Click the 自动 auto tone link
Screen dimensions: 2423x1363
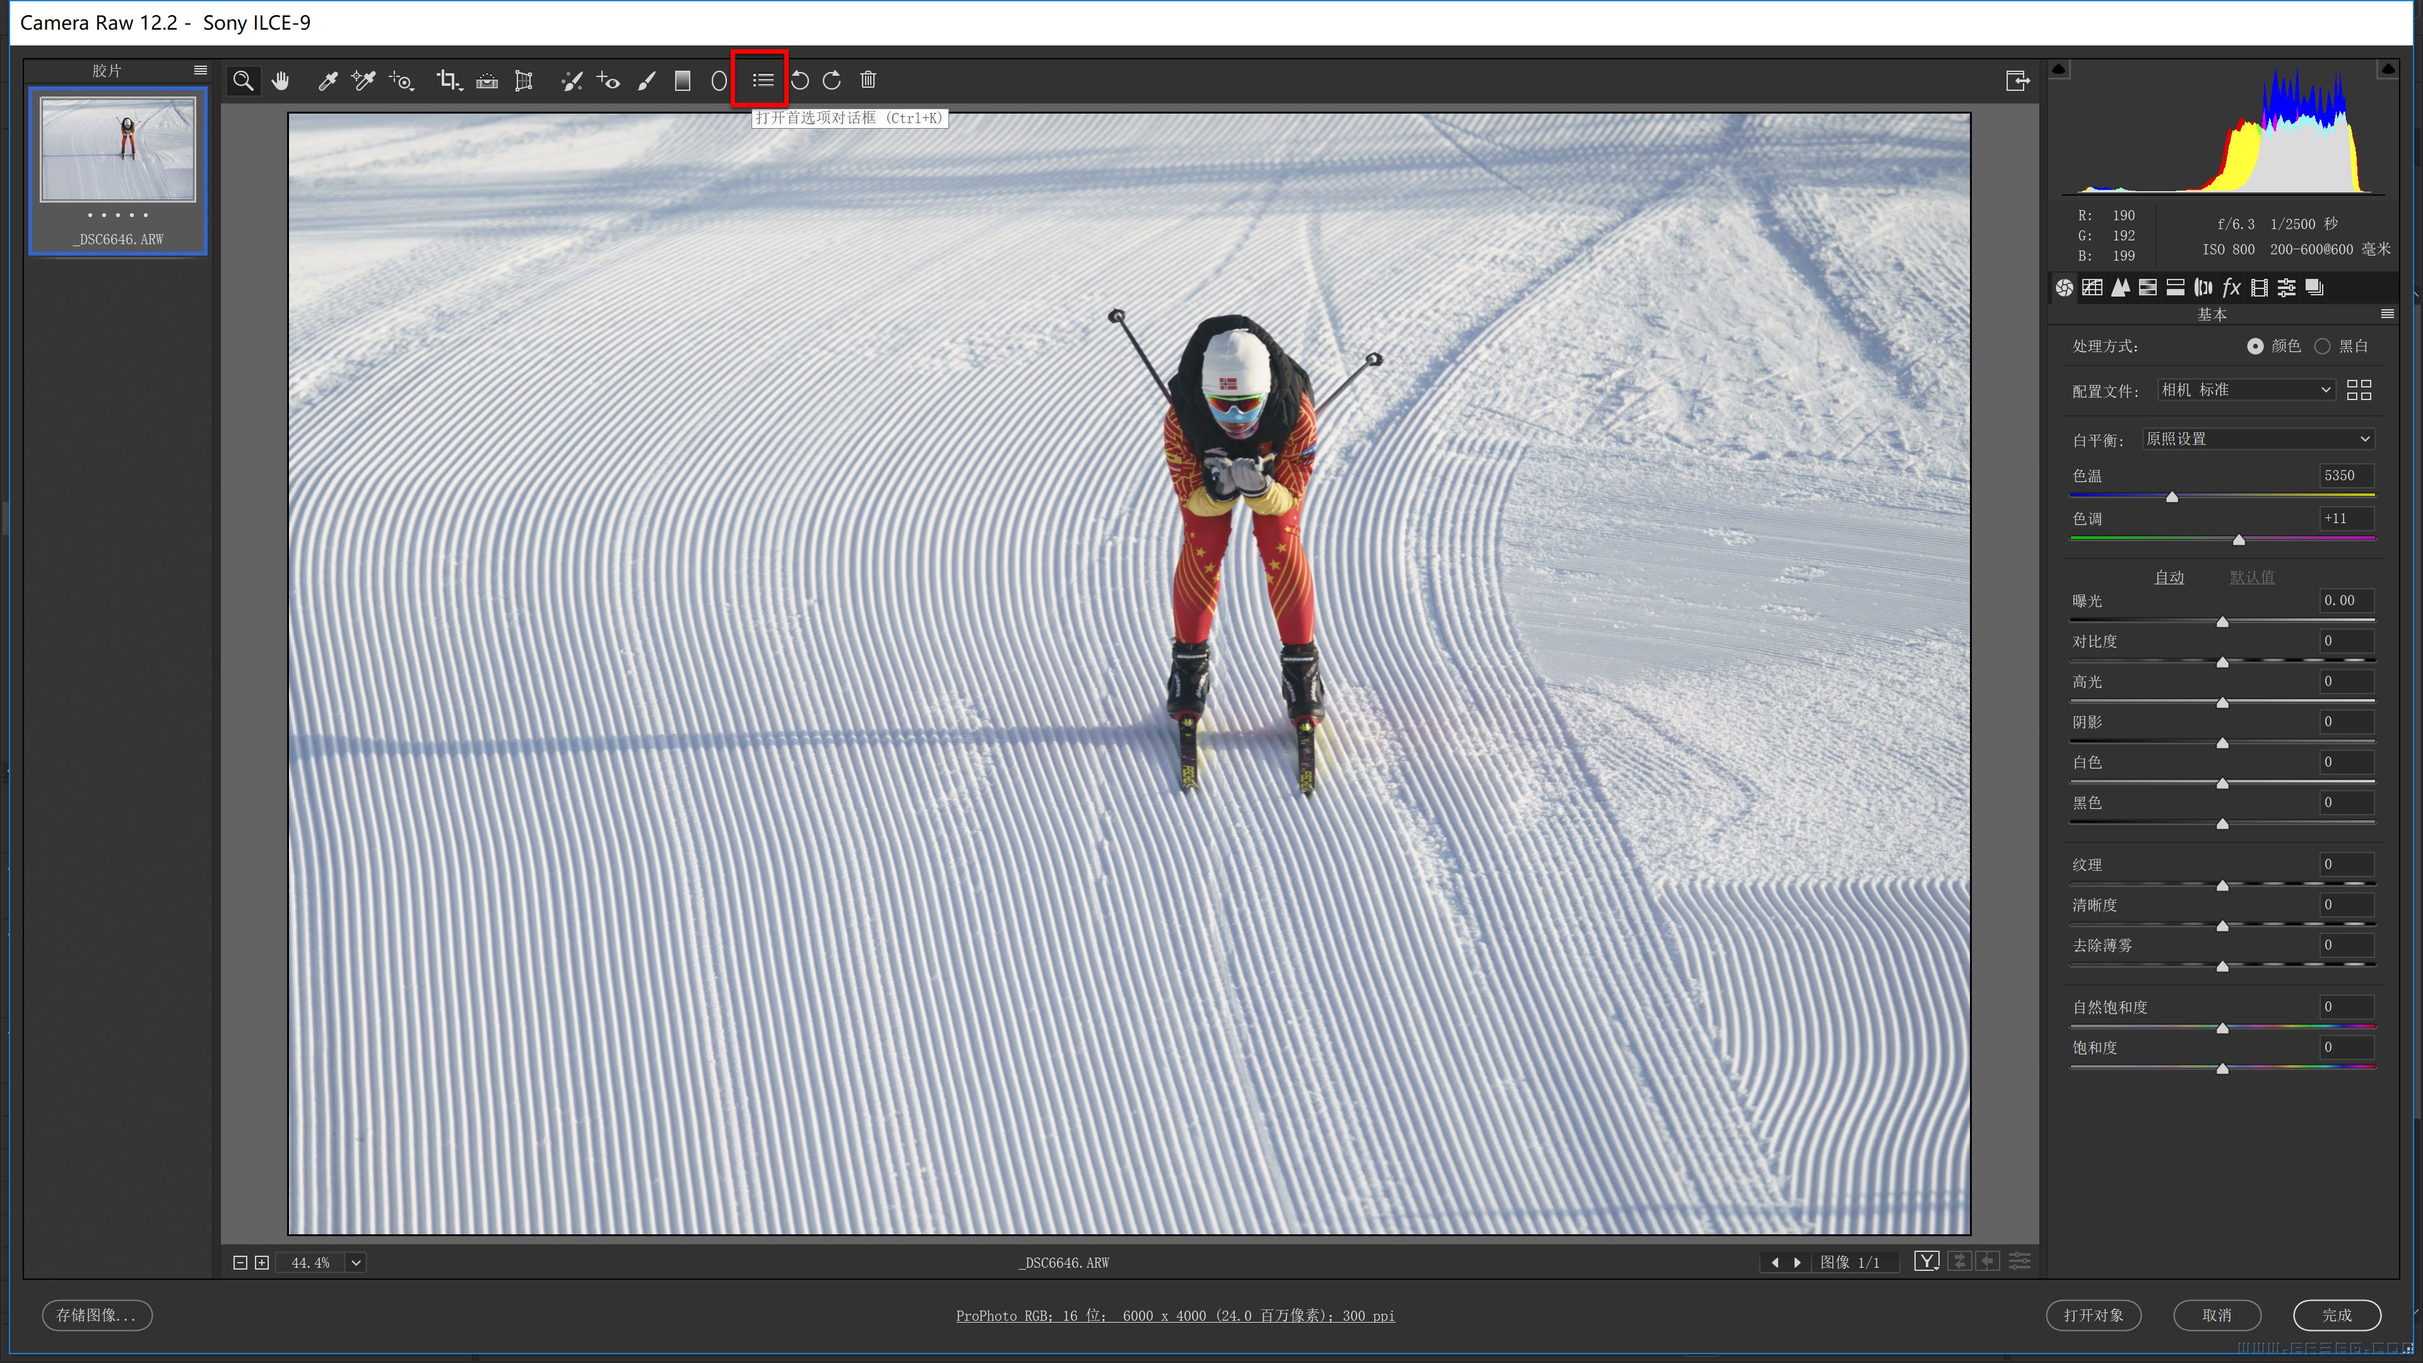click(x=2169, y=577)
